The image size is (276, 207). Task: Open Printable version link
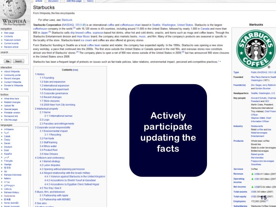click(x=12, y=113)
